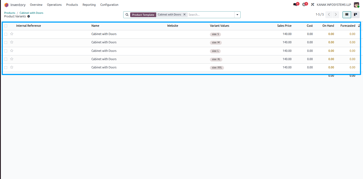Click Cost 0.00 in size S row
Image resolution: width=363 pixels, height=179 pixels.
(310, 34)
